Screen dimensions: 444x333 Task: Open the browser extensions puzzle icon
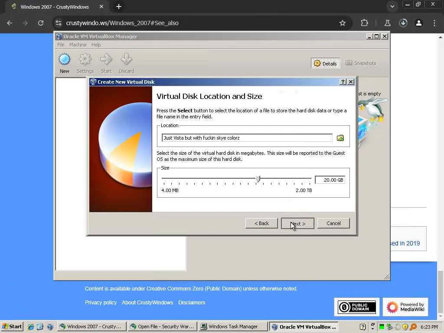coord(364,23)
